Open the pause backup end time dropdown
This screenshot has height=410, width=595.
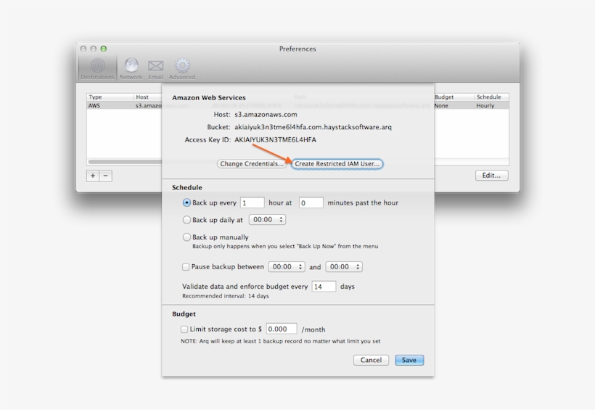coord(344,267)
